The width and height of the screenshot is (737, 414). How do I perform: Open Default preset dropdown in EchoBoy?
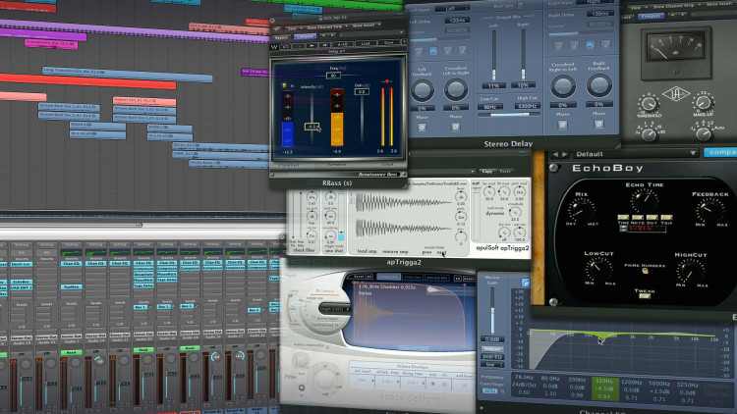coord(636,153)
